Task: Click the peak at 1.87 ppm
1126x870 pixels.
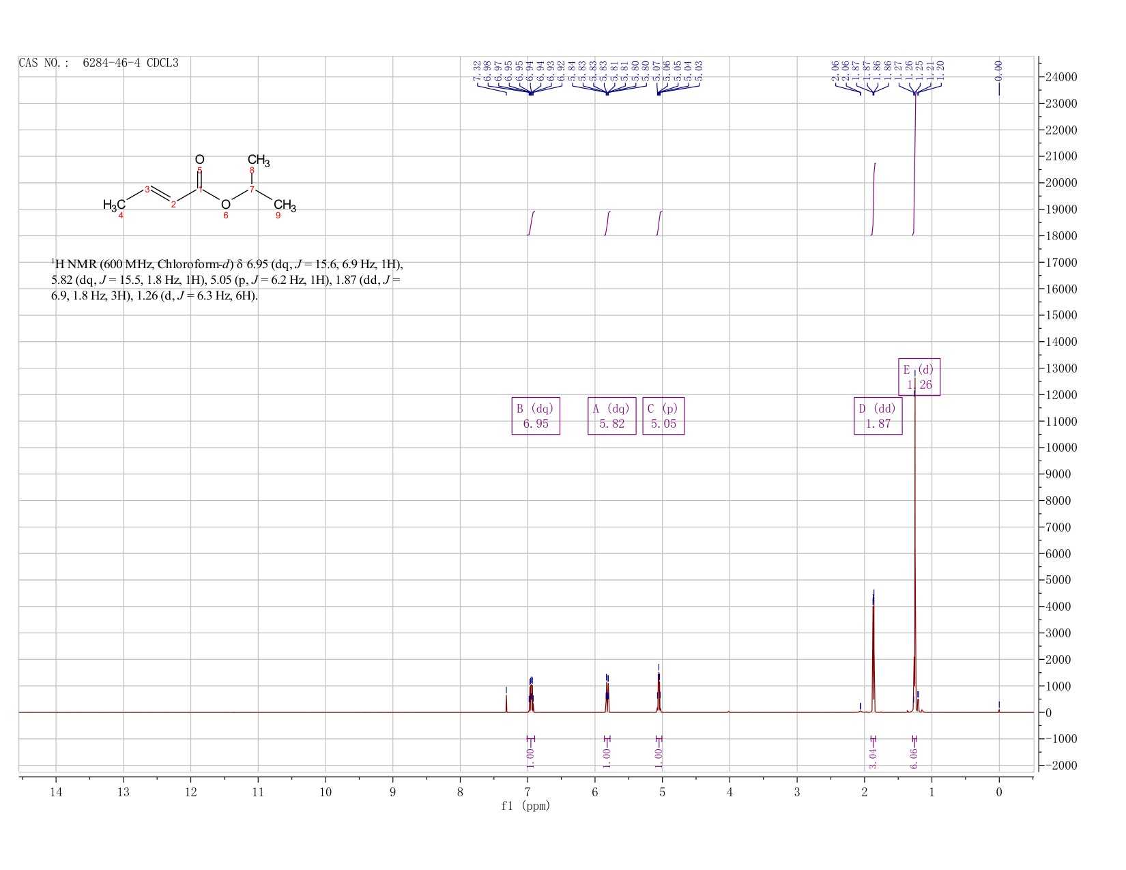Action: [874, 655]
